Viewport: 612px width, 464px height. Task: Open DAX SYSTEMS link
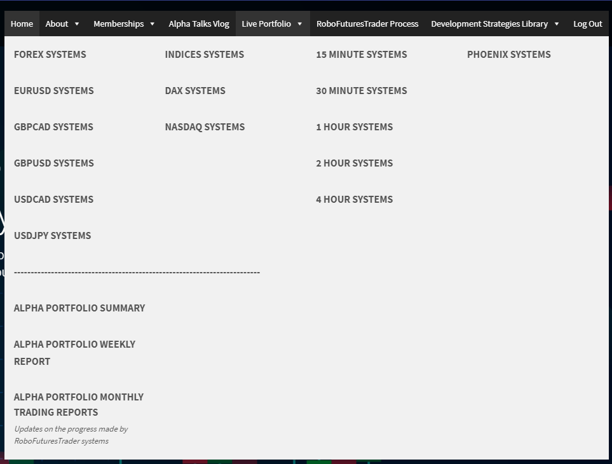pos(195,90)
